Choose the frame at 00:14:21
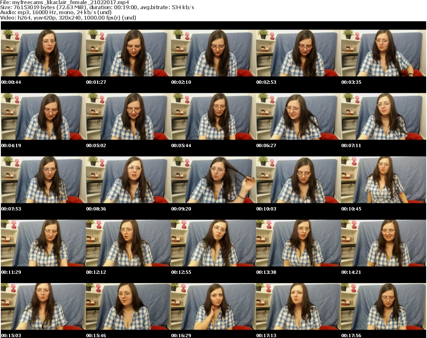 pos(384,243)
